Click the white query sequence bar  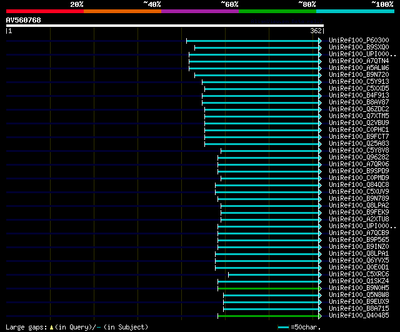pyautogui.click(x=165, y=26)
